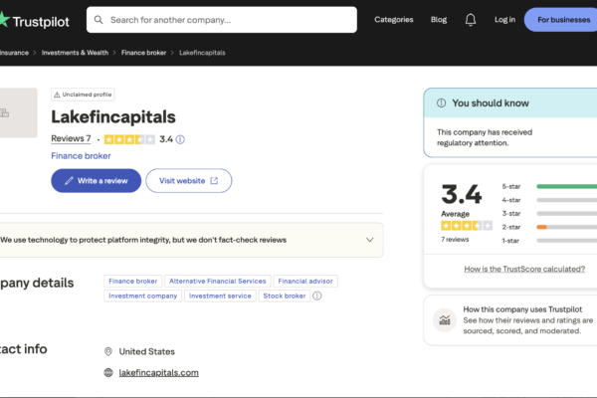The image size is (597, 398).
Task: Click the Visit website button
Action: tap(189, 180)
